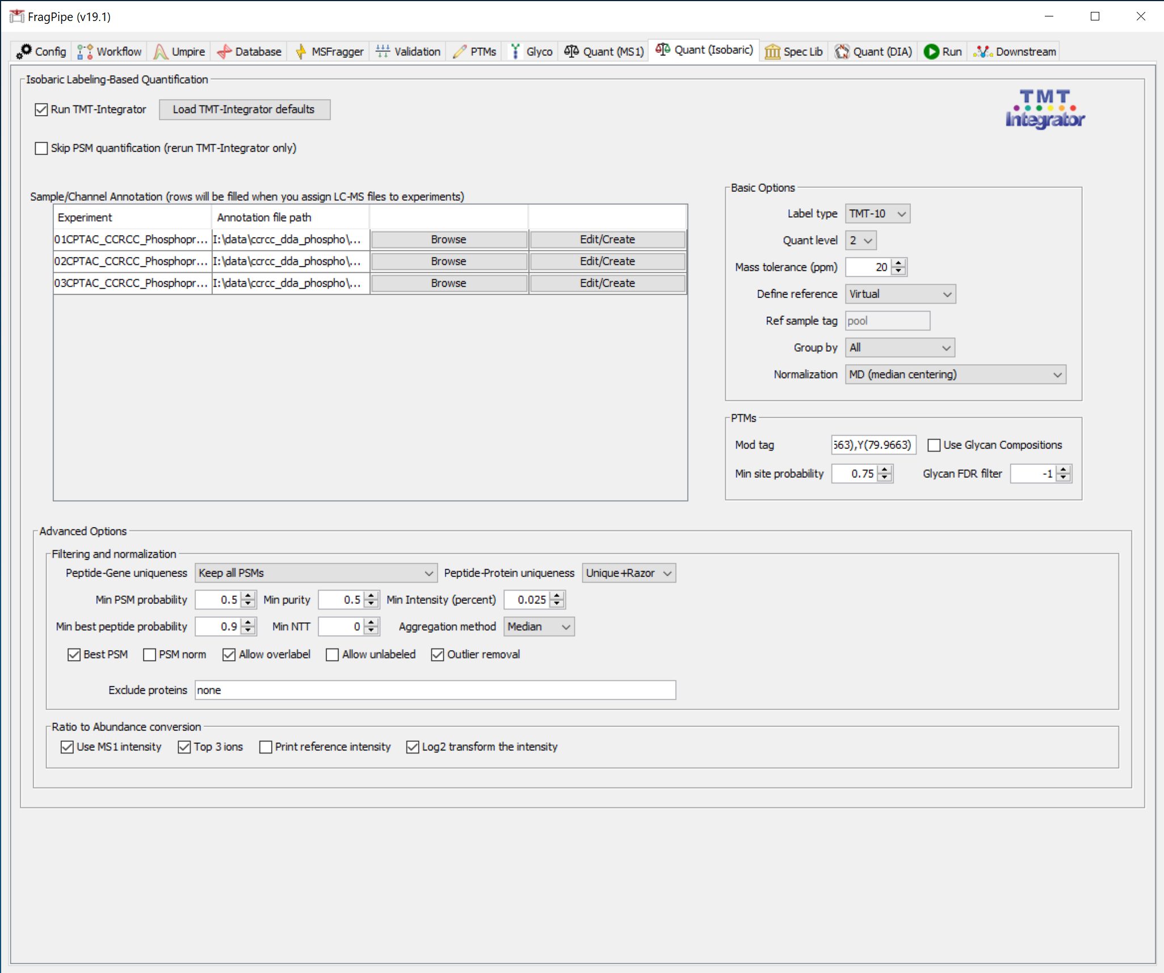The width and height of the screenshot is (1164, 973).
Task: Toggle the Outlier removal checkbox
Action: point(437,655)
